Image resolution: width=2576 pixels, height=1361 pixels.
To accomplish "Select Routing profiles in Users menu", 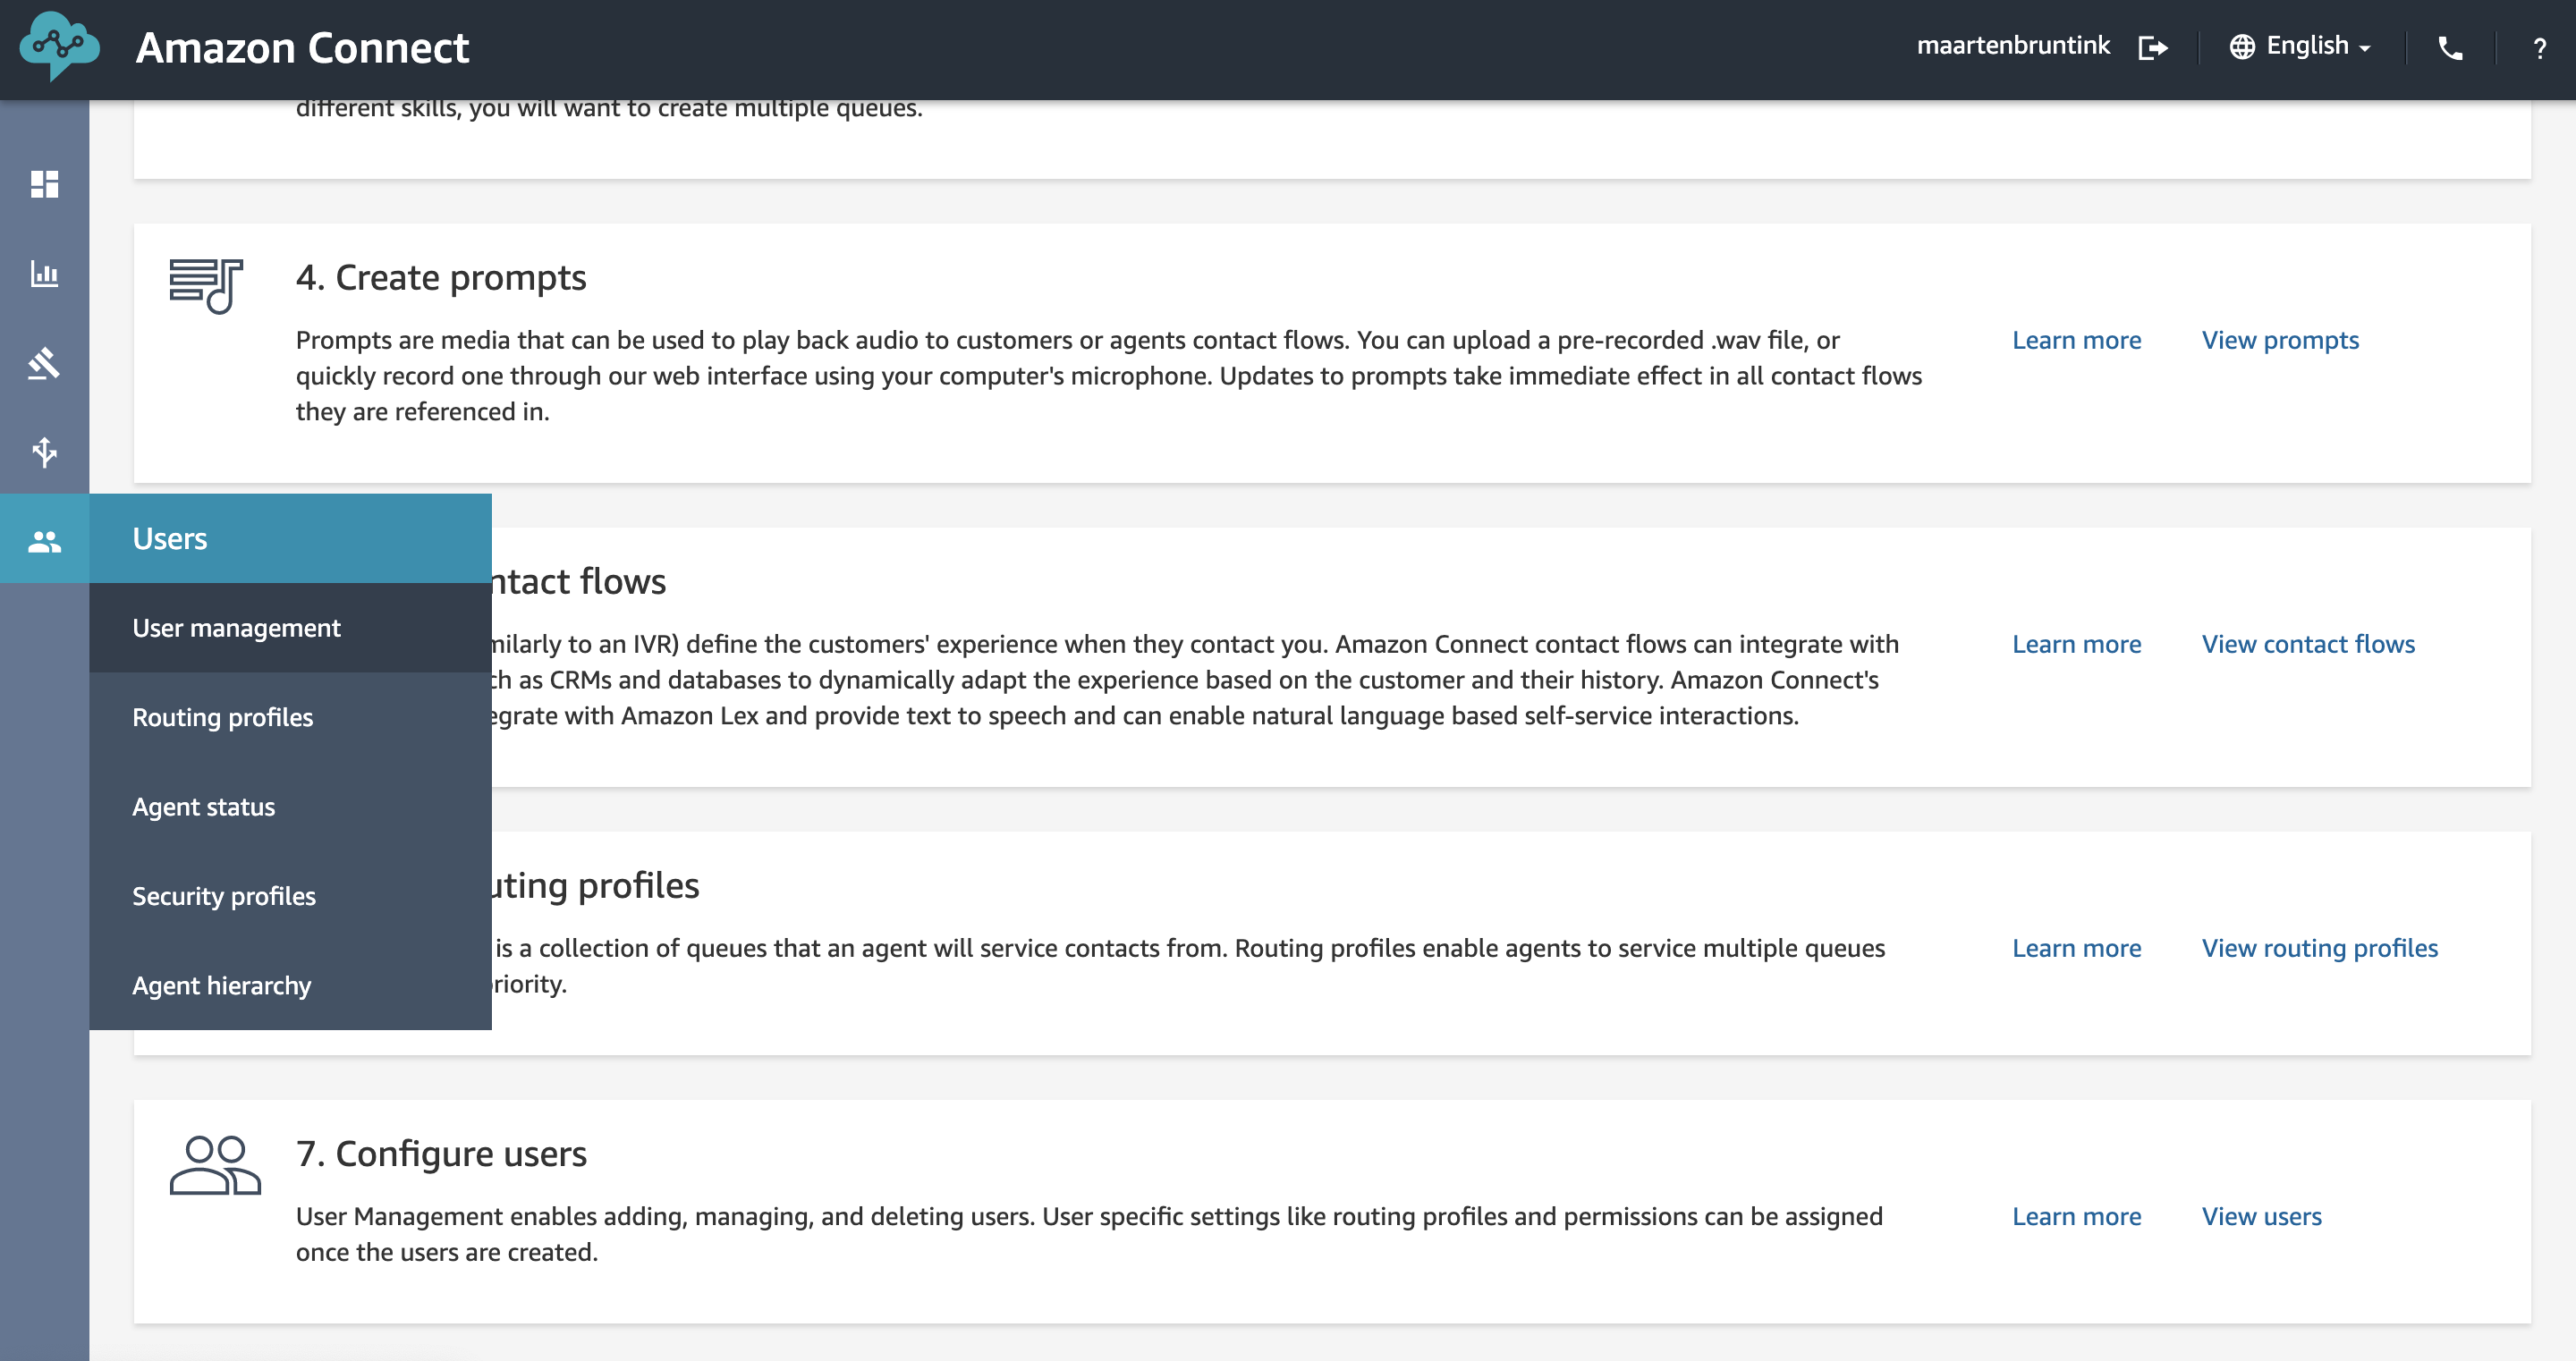I will click(x=290, y=717).
